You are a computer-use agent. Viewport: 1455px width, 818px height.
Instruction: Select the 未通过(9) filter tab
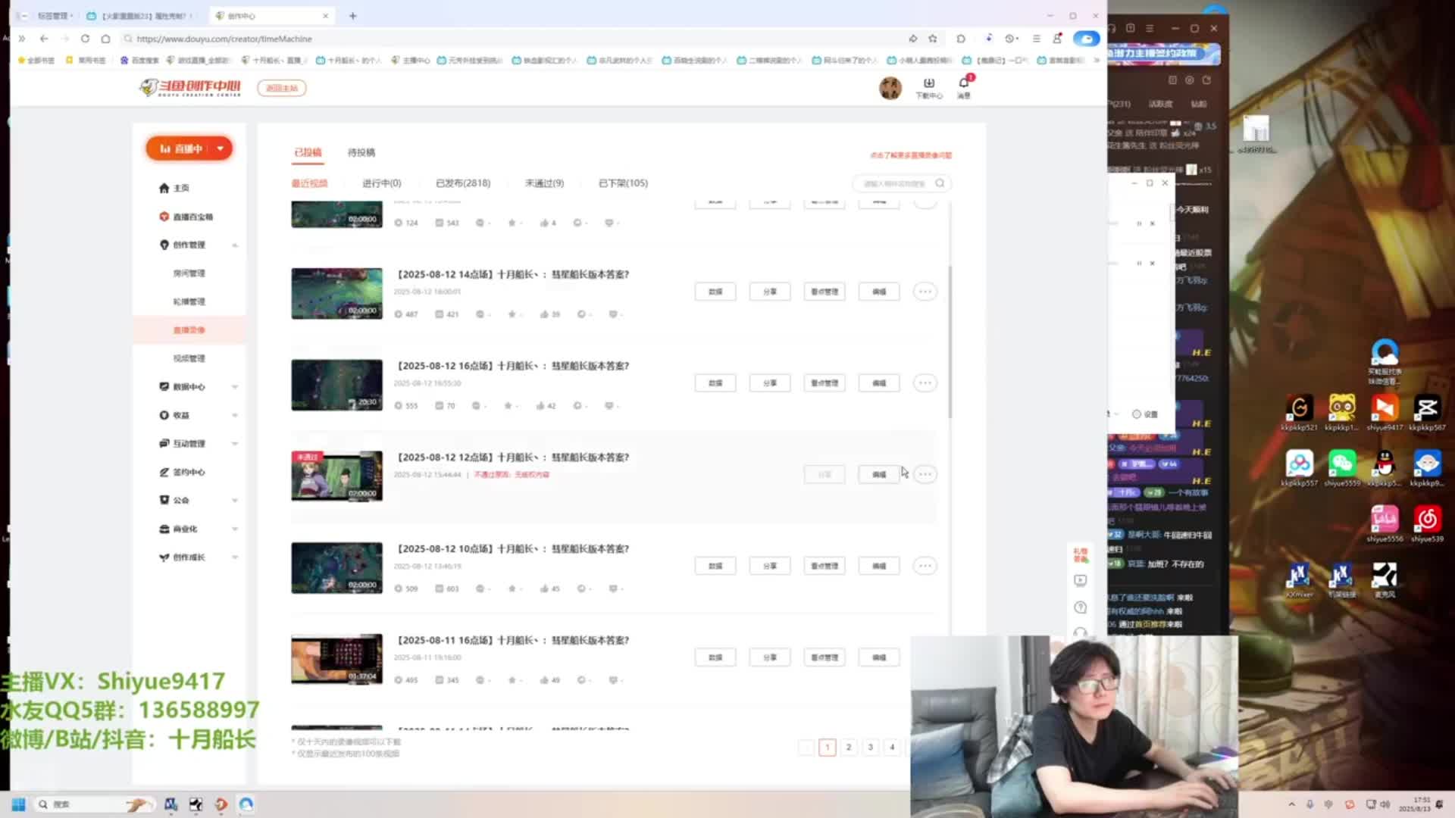[x=544, y=183]
